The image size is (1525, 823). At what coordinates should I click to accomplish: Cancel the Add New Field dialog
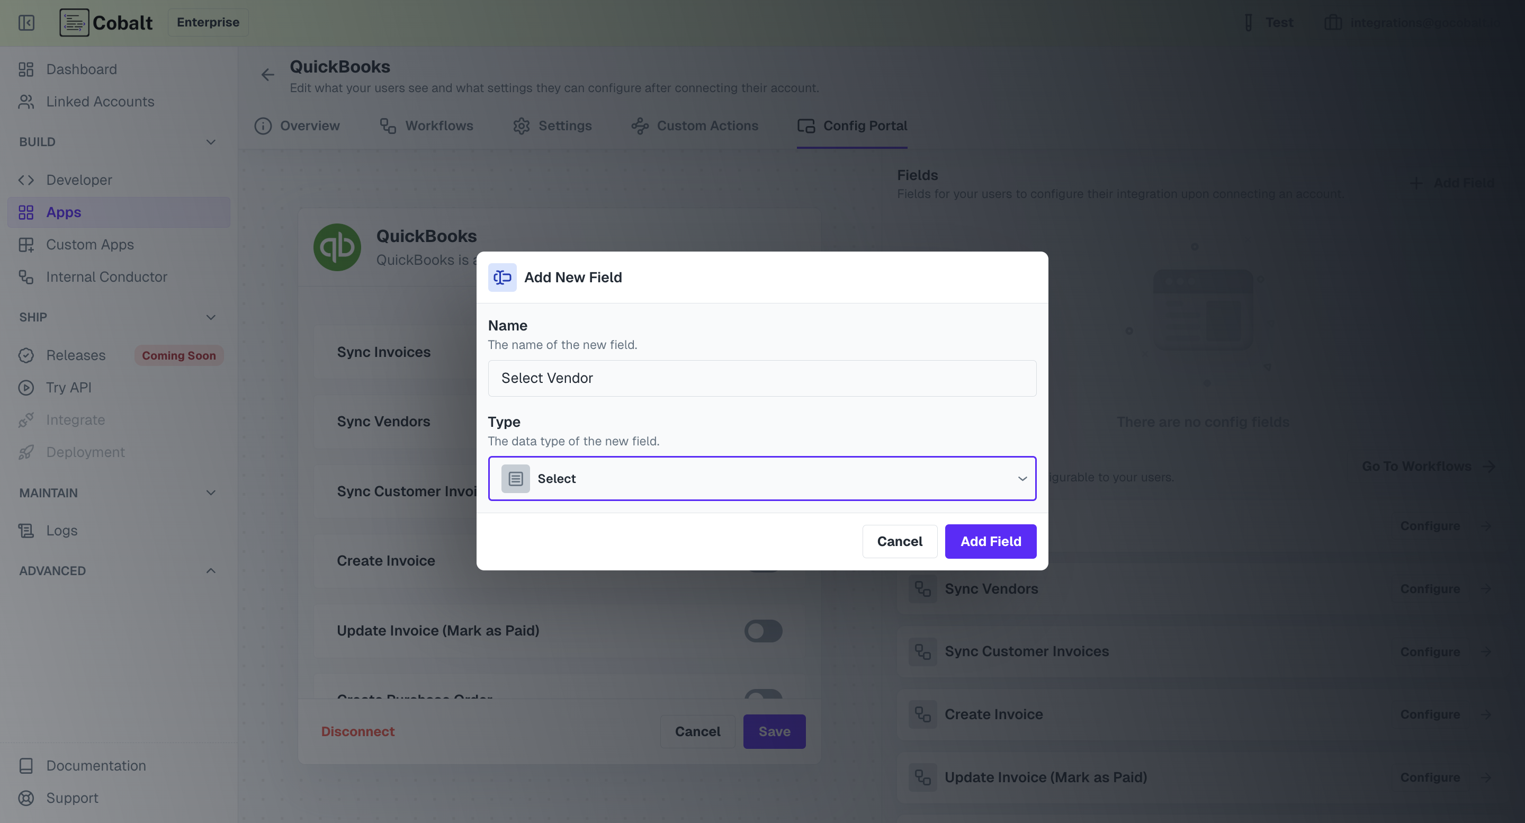tap(899, 541)
